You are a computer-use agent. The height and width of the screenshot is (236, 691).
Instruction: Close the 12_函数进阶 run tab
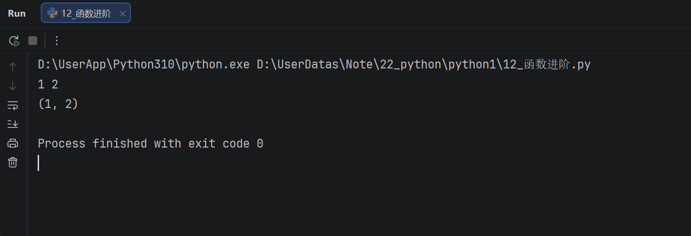coord(123,14)
